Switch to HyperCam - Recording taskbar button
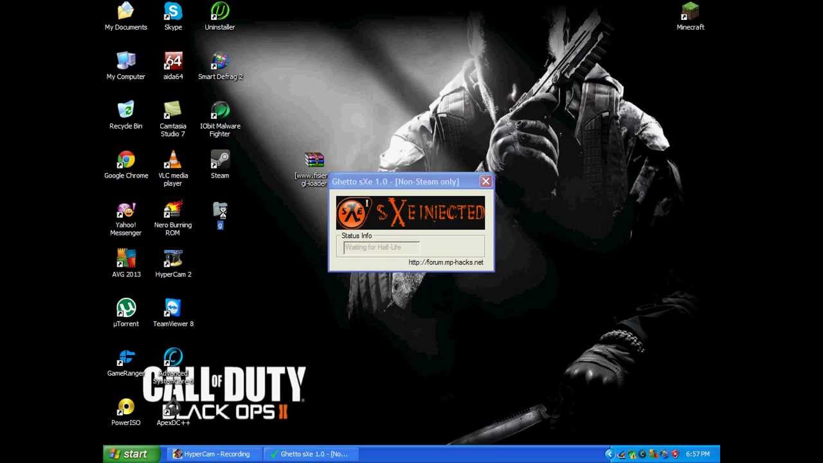823x463 pixels. [x=215, y=454]
